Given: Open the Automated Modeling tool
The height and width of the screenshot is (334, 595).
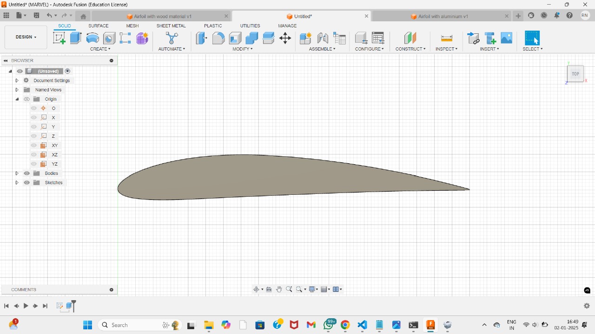Looking at the screenshot, I should point(172,38).
